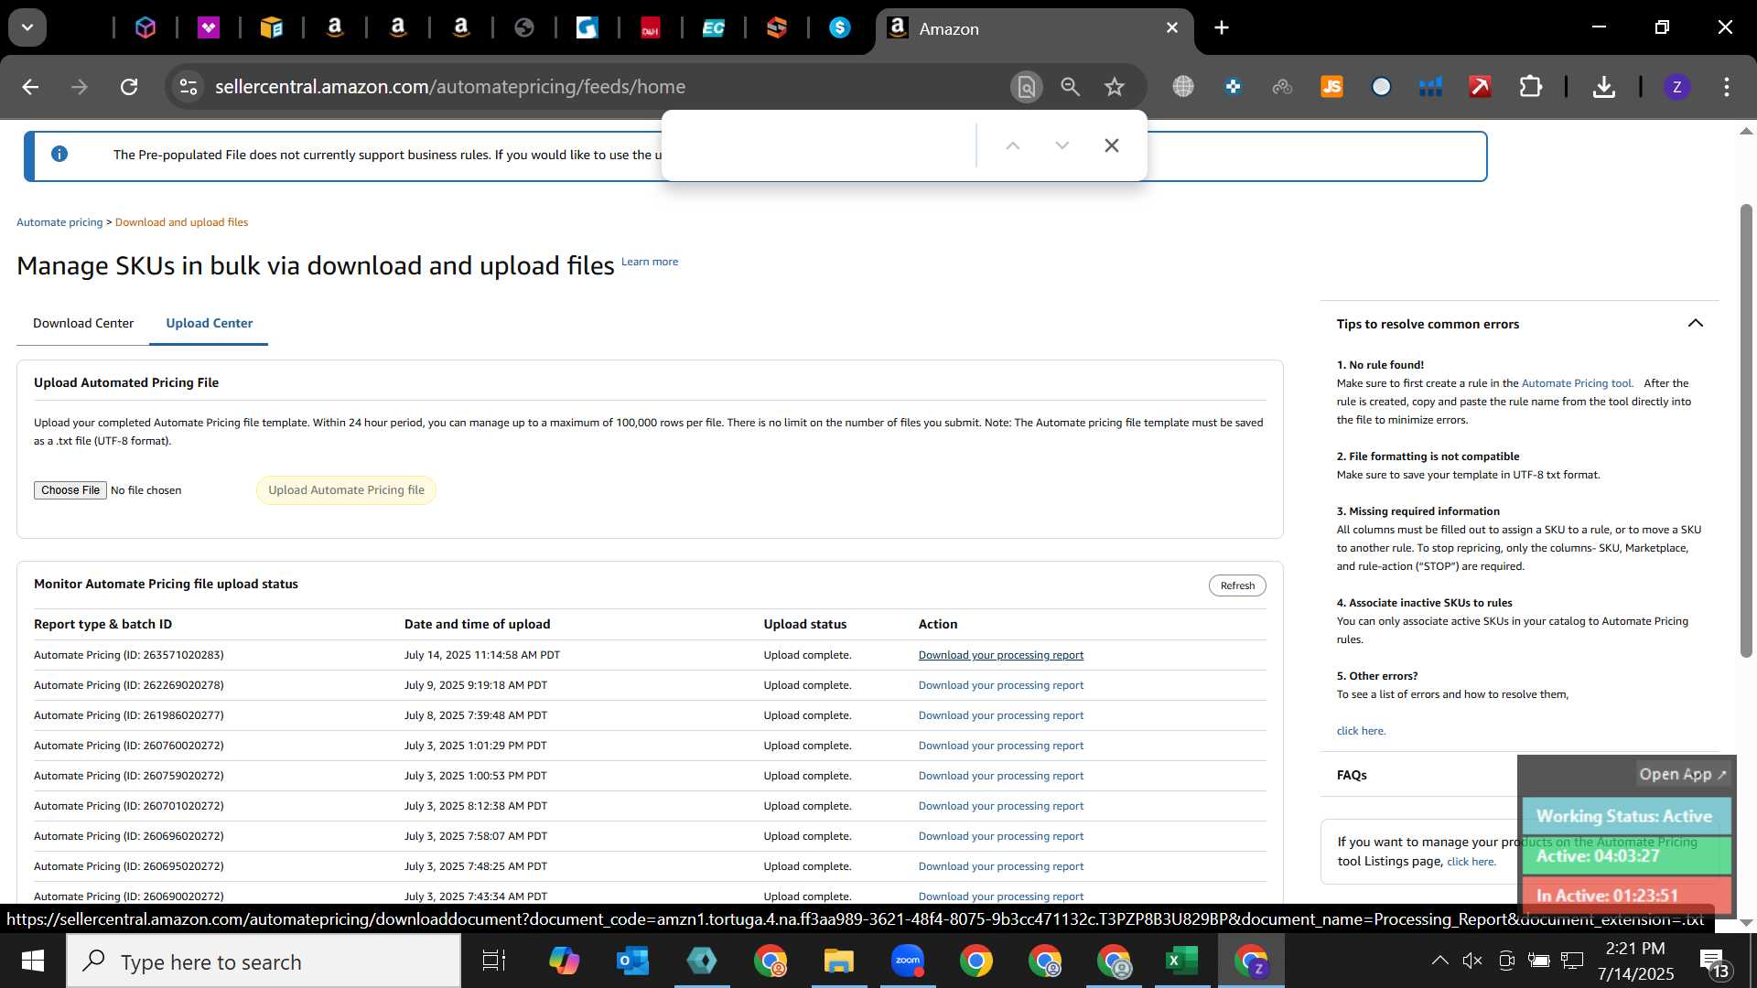Click the find-in-page text field
This screenshot has width=1757, height=988.
[x=821, y=145]
